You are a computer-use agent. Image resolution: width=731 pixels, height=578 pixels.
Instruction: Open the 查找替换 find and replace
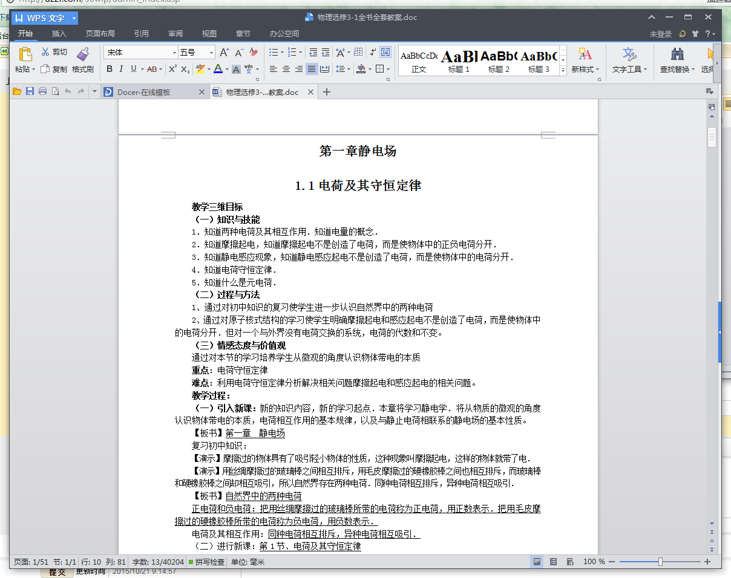point(677,60)
